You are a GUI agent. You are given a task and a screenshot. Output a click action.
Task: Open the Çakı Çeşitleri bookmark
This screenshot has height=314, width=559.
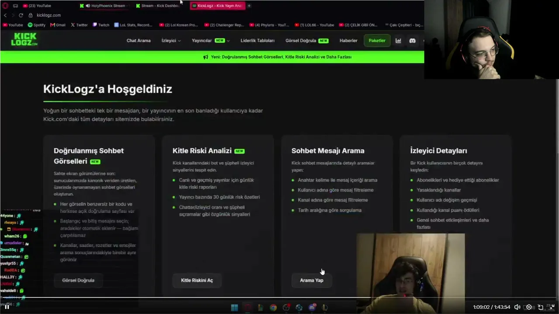click(x=404, y=25)
